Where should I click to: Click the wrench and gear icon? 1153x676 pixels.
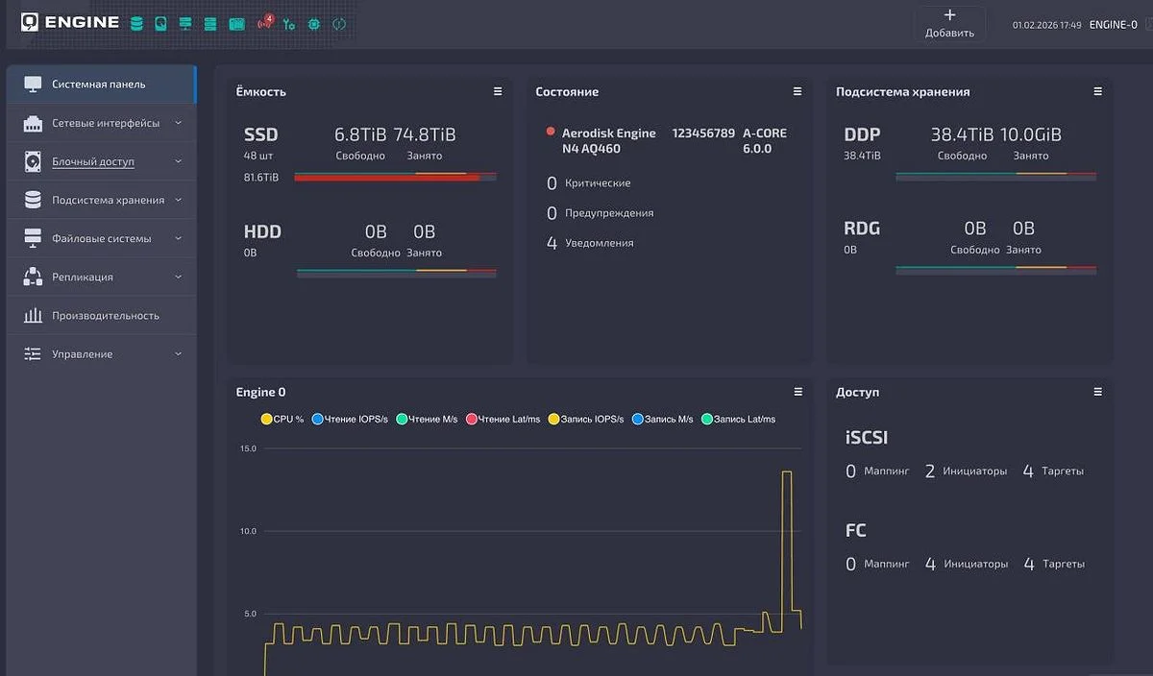(x=288, y=24)
